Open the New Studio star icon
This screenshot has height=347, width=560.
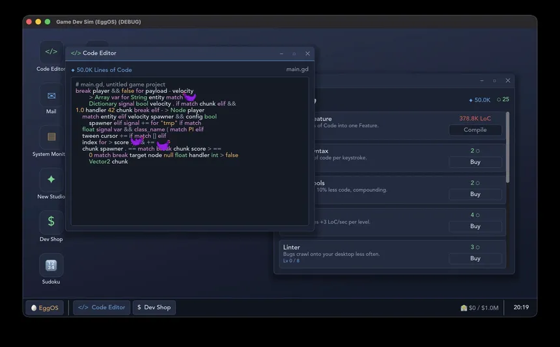click(x=51, y=179)
